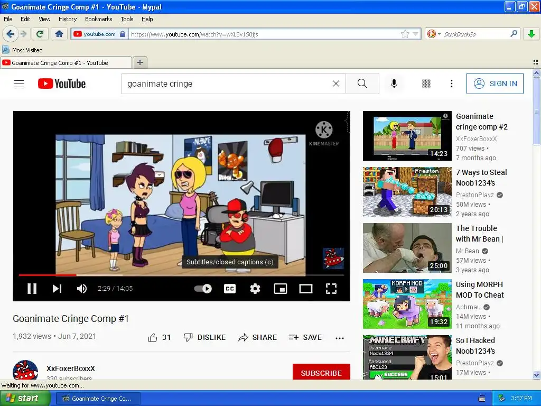Open a new tab with plus
Image resolution: width=541 pixels, height=406 pixels.
(x=139, y=62)
